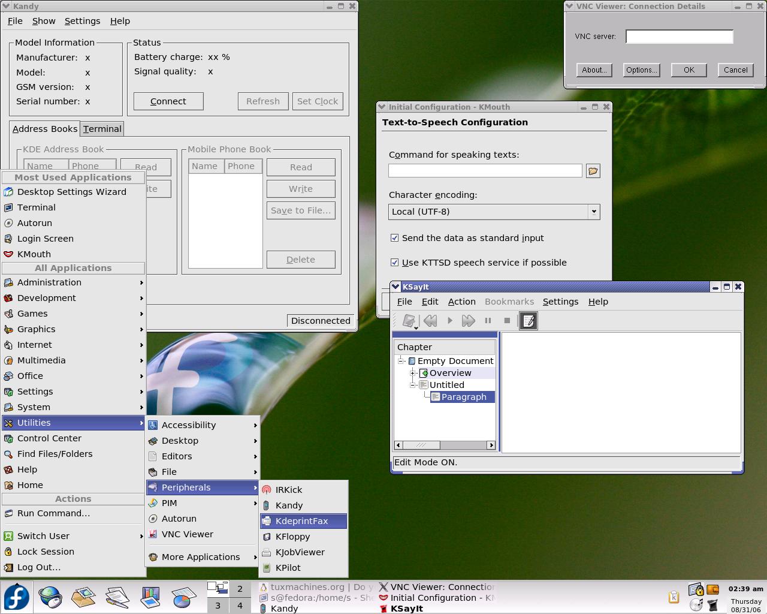This screenshot has width=767, height=614.
Task: Click the pause button in KSayIt toolbar
Action: (x=488, y=321)
